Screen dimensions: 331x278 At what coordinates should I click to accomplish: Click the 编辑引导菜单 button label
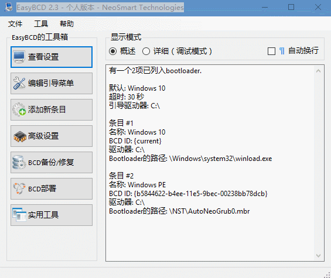pyautogui.click(x=51, y=83)
